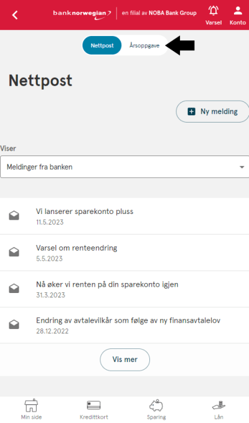Open the Konto profile icon
The width and height of the screenshot is (249, 423).
pyautogui.click(x=238, y=11)
